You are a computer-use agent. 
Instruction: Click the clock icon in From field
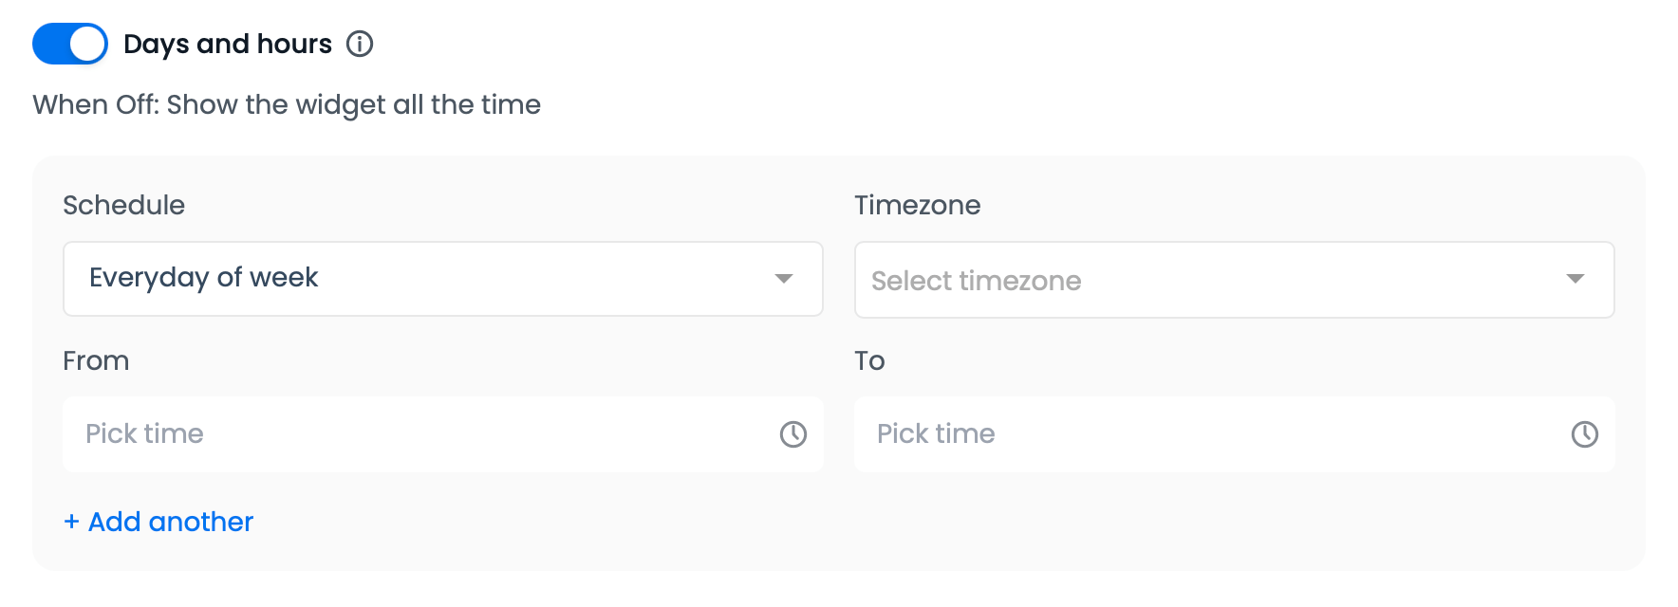point(793,434)
